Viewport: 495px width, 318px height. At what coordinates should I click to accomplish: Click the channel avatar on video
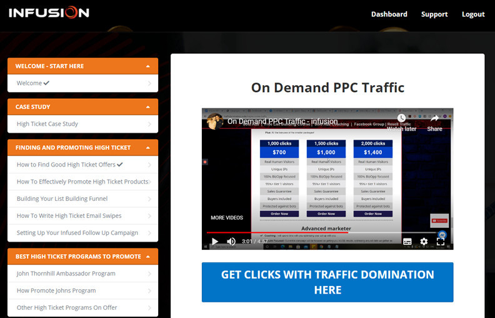pyautogui.click(x=215, y=121)
